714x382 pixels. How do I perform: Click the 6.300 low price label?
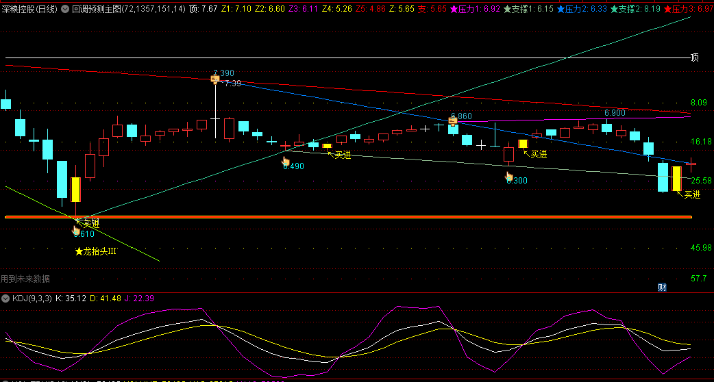click(517, 181)
